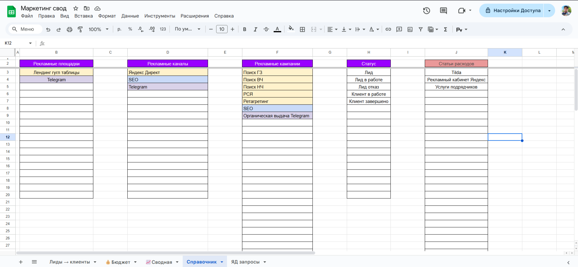This screenshot has height=267, width=578.
Task: Open the Вставка menu
Action: 84,16
